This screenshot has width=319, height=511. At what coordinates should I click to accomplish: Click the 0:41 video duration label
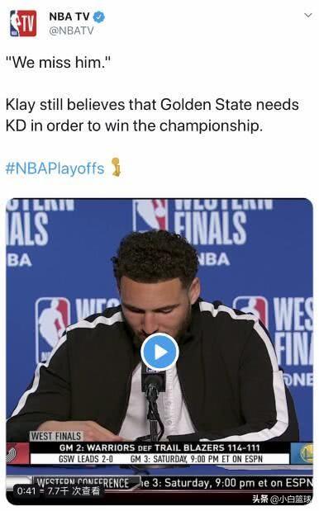[26, 490]
